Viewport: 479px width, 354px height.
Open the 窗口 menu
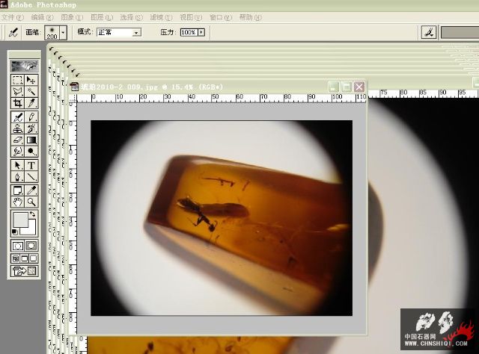pos(221,18)
